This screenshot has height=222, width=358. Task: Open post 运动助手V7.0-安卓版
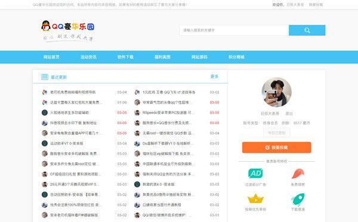(66, 143)
